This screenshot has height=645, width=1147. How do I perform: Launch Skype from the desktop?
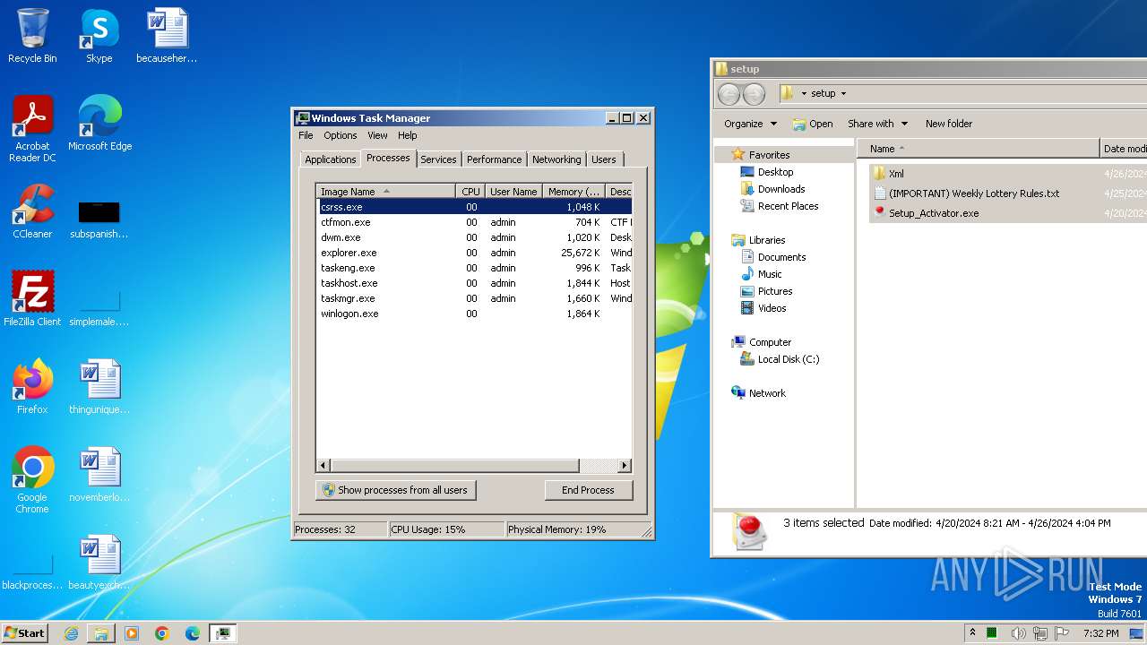point(99,36)
